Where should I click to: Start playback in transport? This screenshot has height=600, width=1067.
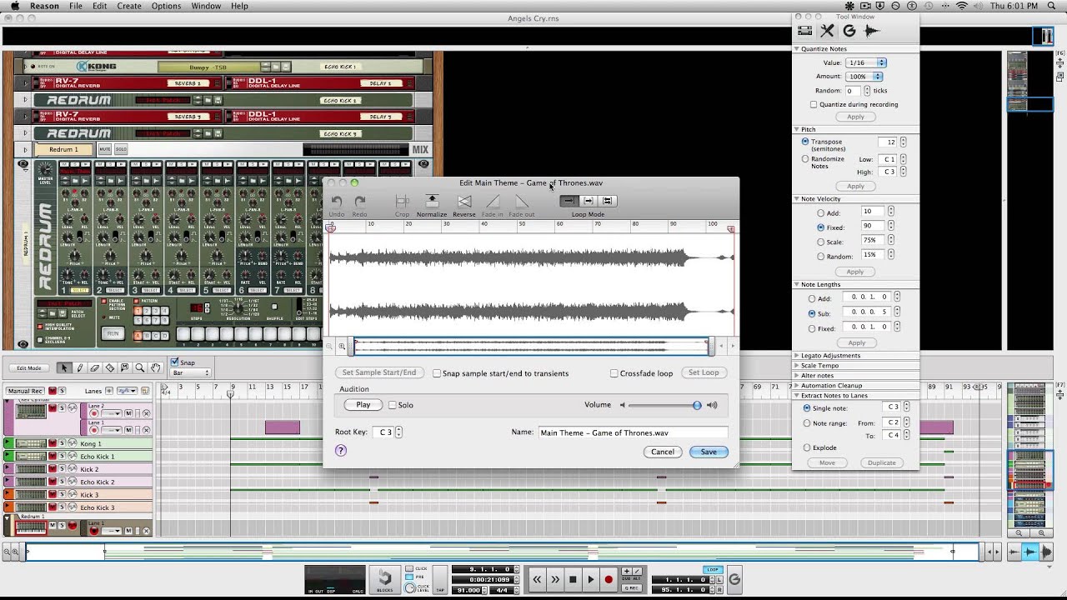point(591,579)
